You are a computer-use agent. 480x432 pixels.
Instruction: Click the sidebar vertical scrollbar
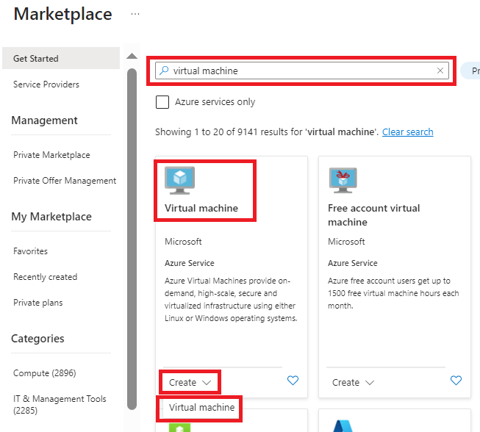click(132, 239)
